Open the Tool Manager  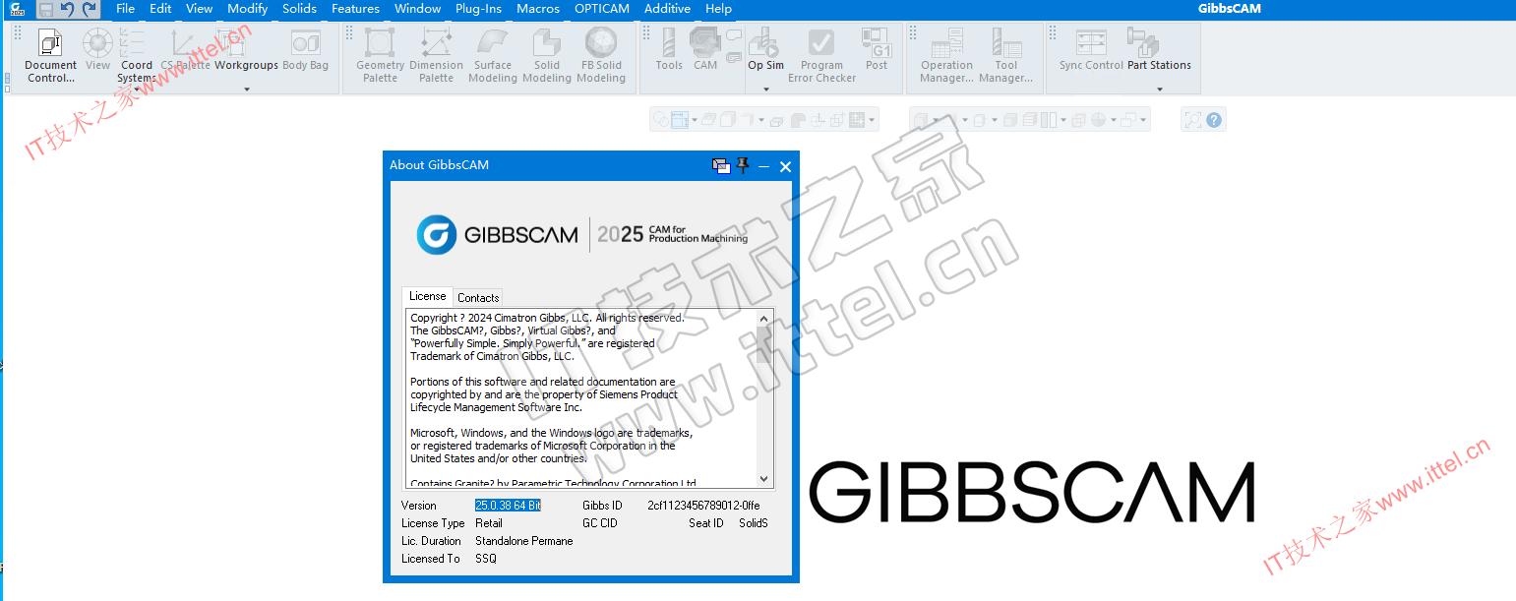tap(1005, 56)
